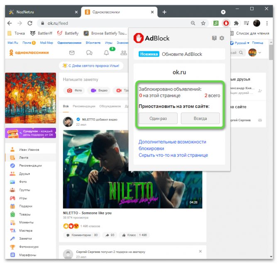Open the AdBlock extension icon in toolbar
278x264 pixels.
226,23
